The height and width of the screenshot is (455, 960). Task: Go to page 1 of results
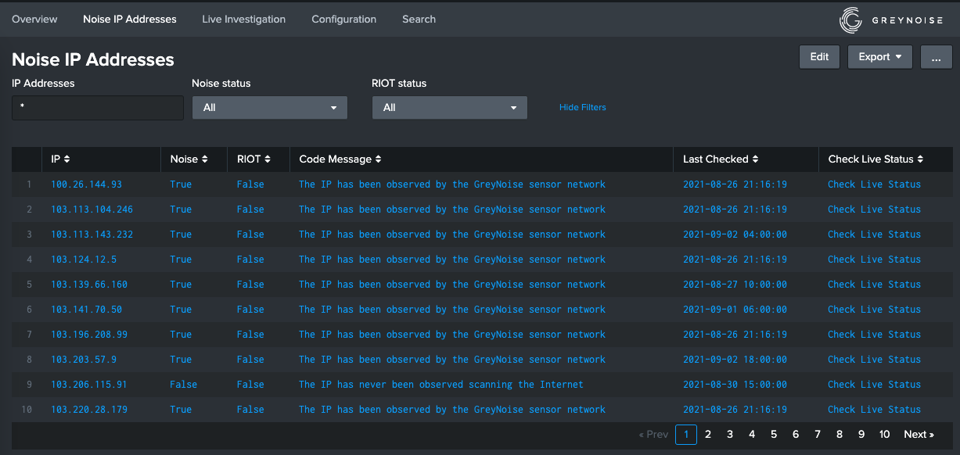tap(686, 435)
